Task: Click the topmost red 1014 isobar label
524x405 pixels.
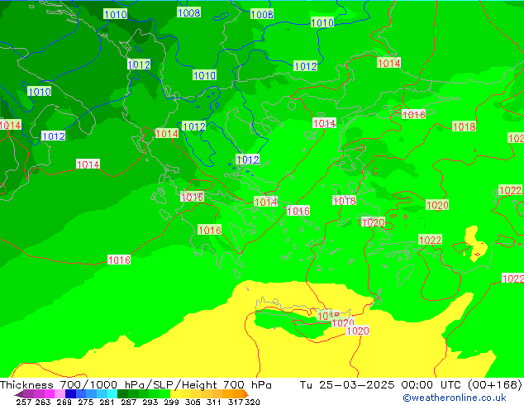Action: [x=388, y=63]
